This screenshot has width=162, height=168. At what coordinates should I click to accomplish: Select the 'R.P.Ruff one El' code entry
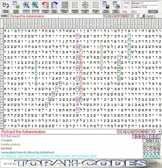(10, 136)
